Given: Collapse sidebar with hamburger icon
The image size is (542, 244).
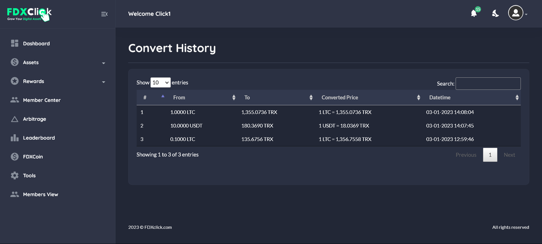Looking at the screenshot, I should [x=104, y=14].
